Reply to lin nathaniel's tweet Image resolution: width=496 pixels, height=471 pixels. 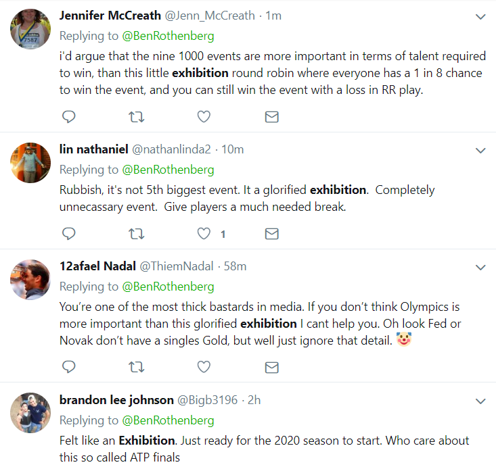tap(68, 234)
